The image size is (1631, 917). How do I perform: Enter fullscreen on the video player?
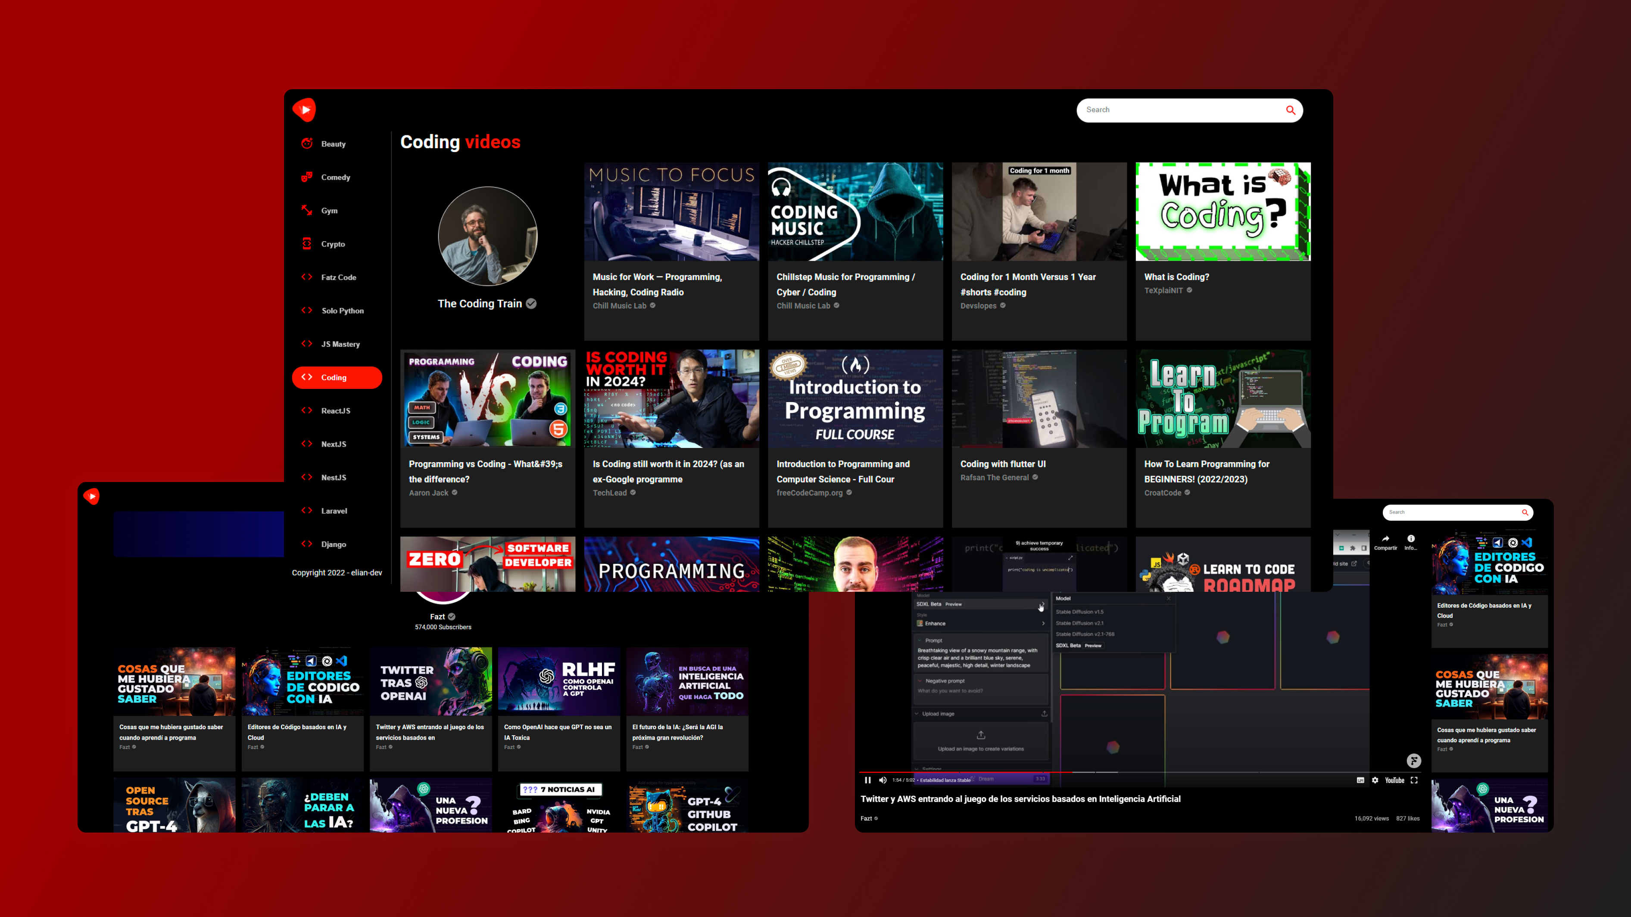click(1414, 780)
